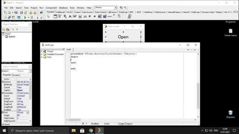Viewport: 239px width, 134px height.
Task: Select Button1 in Object TreeView
Action: tap(12, 36)
